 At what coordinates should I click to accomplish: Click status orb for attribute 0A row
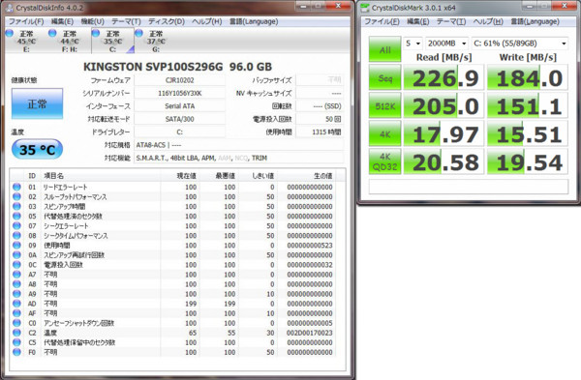coord(16,255)
